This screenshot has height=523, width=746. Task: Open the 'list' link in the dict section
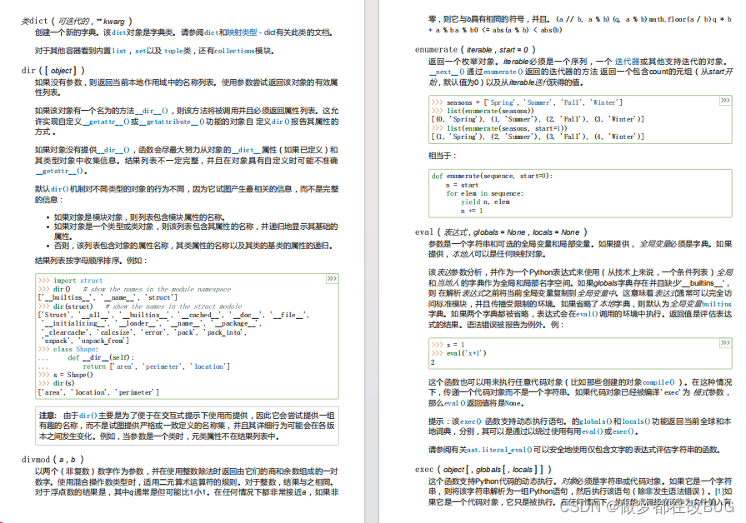[119, 51]
